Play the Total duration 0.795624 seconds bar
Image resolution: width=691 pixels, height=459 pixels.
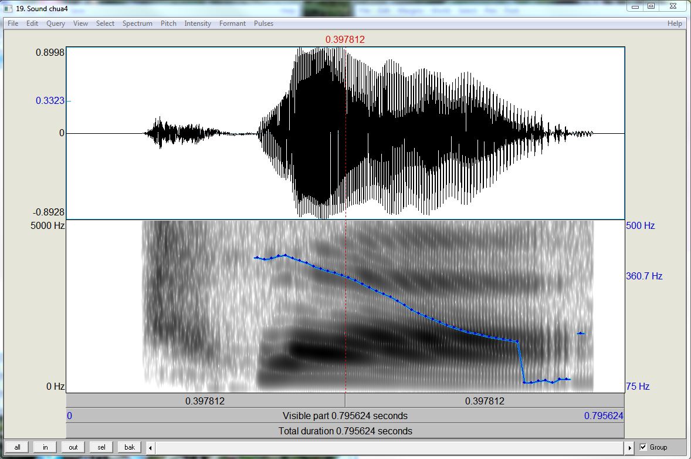click(x=345, y=431)
